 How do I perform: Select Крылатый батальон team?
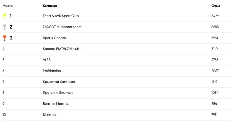point(59,82)
